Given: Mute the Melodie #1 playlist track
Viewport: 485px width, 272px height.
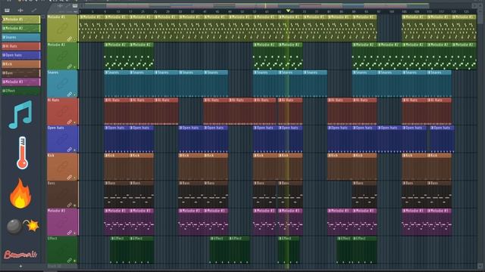Looking at the screenshot, I should [75, 39].
